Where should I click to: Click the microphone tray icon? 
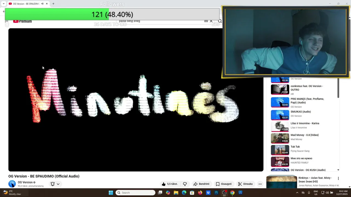309,193
